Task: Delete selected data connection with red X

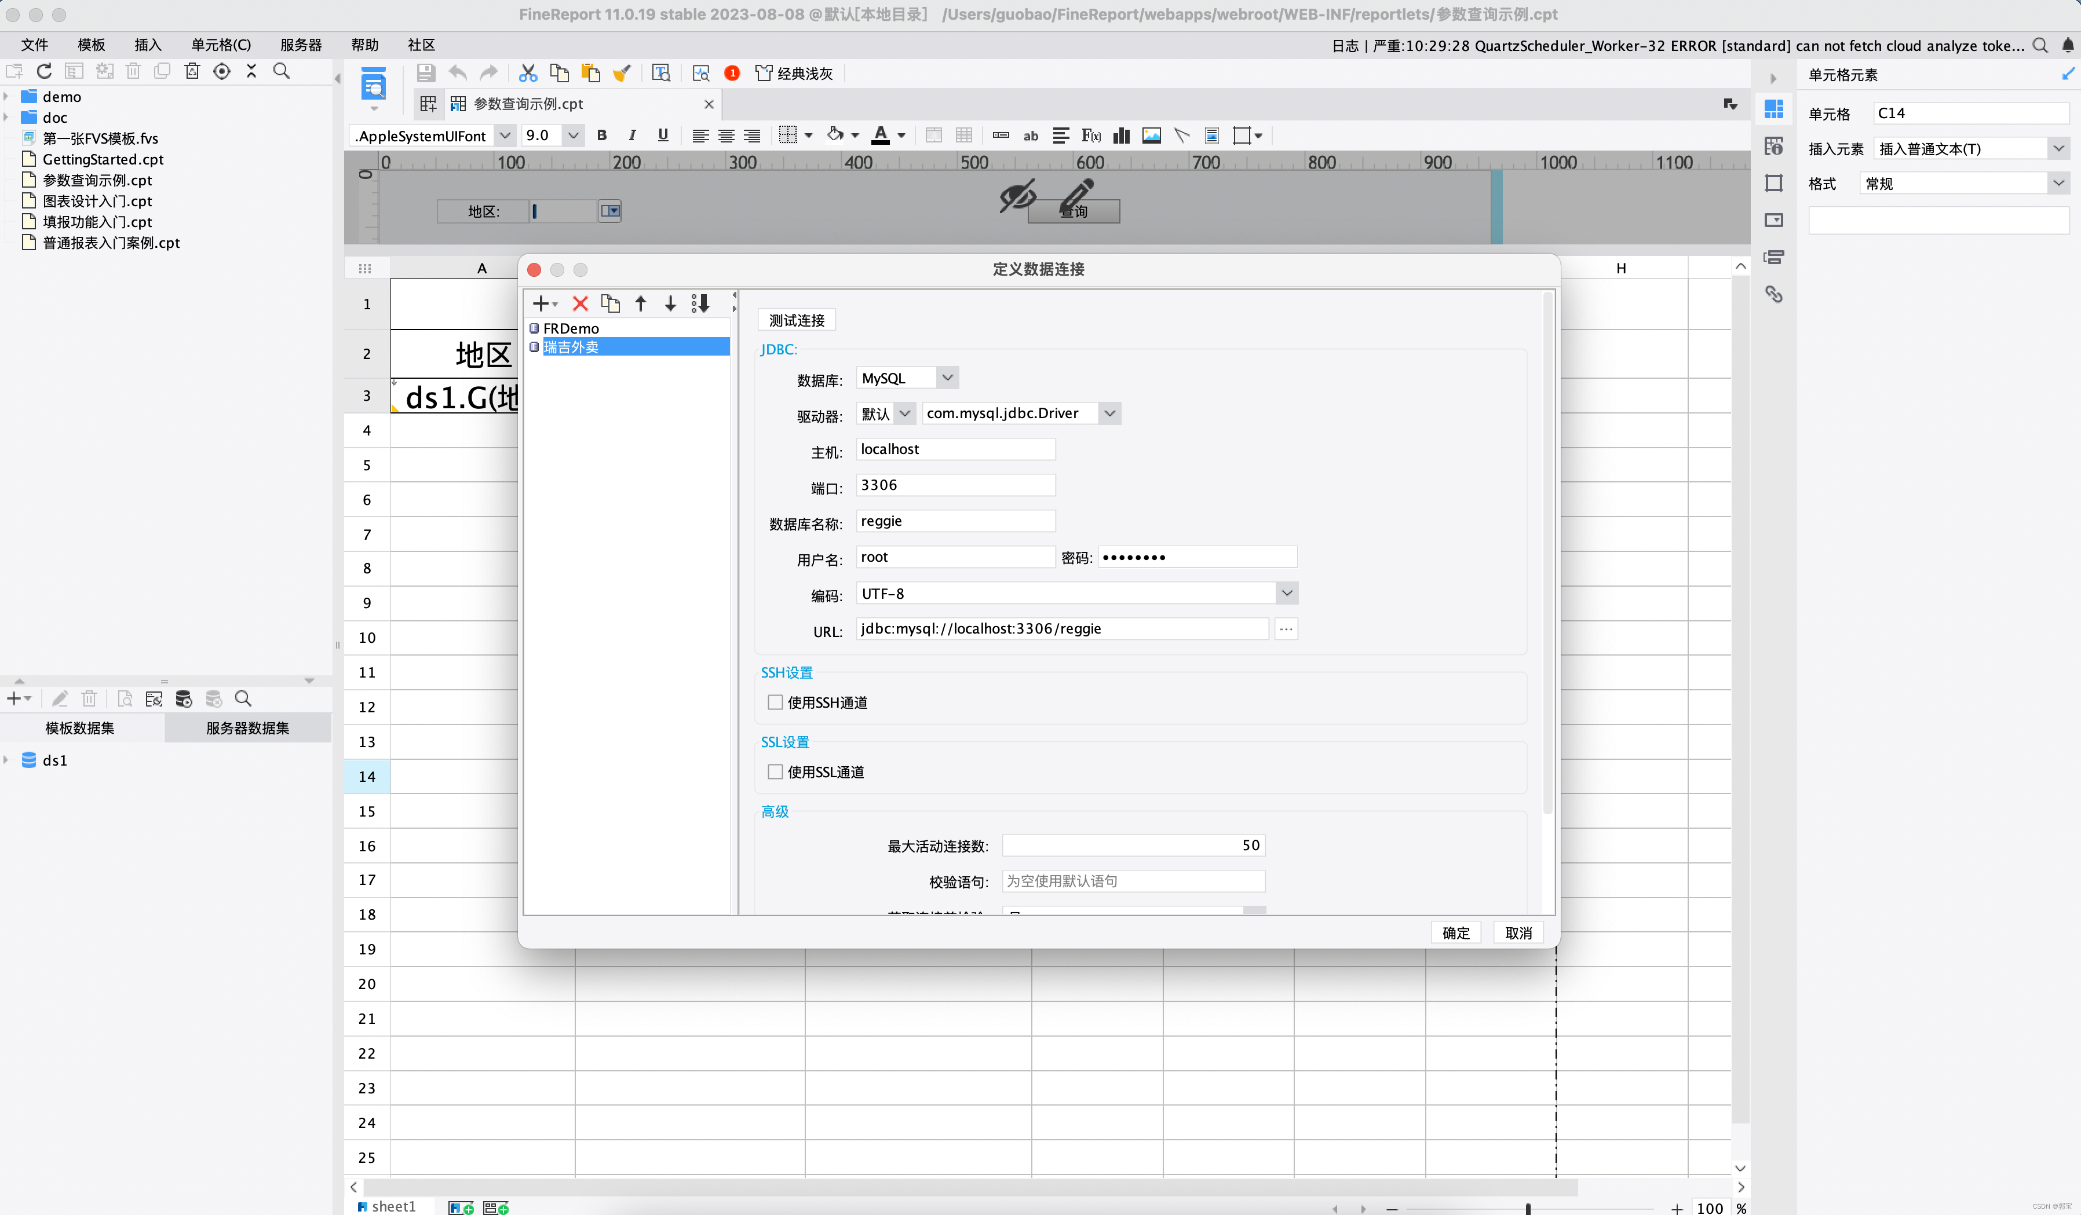Action: (581, 303)
